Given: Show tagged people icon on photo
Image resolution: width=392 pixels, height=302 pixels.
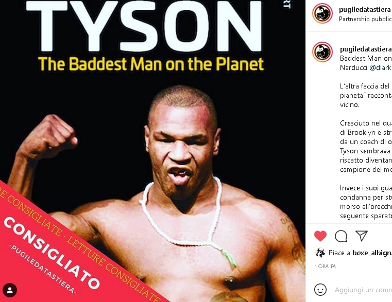Looking at the screenshot, I should [10, 290].
